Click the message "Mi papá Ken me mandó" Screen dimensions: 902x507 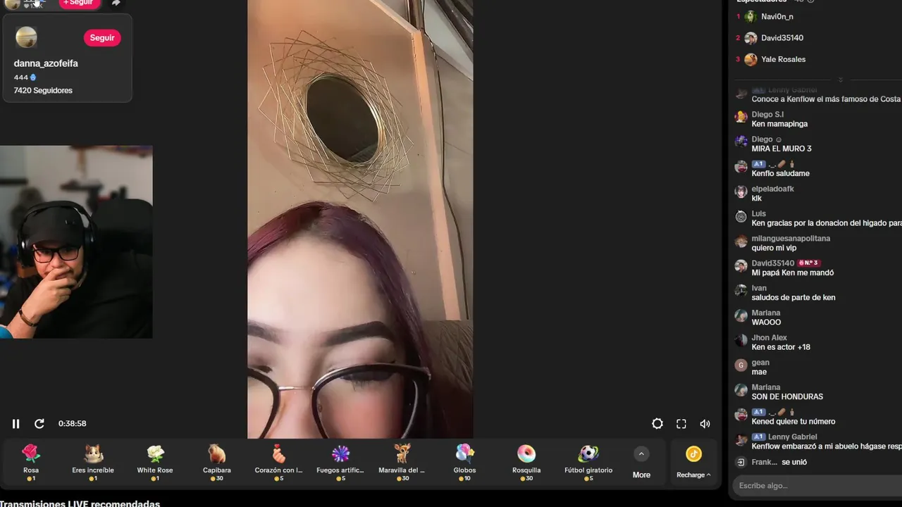[x=792, y=273]
